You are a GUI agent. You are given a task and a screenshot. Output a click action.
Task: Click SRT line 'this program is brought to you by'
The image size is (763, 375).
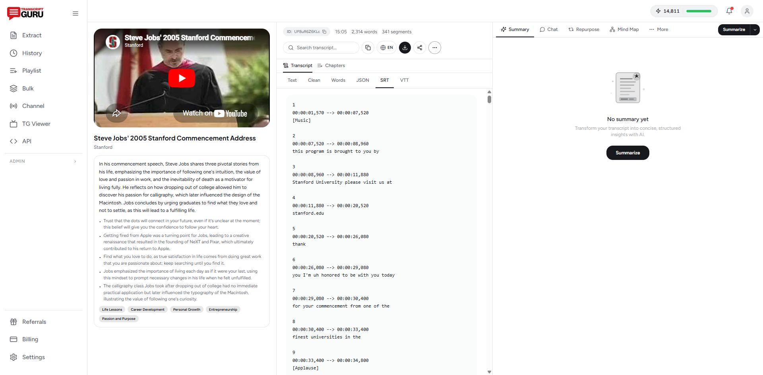(336, 151)
